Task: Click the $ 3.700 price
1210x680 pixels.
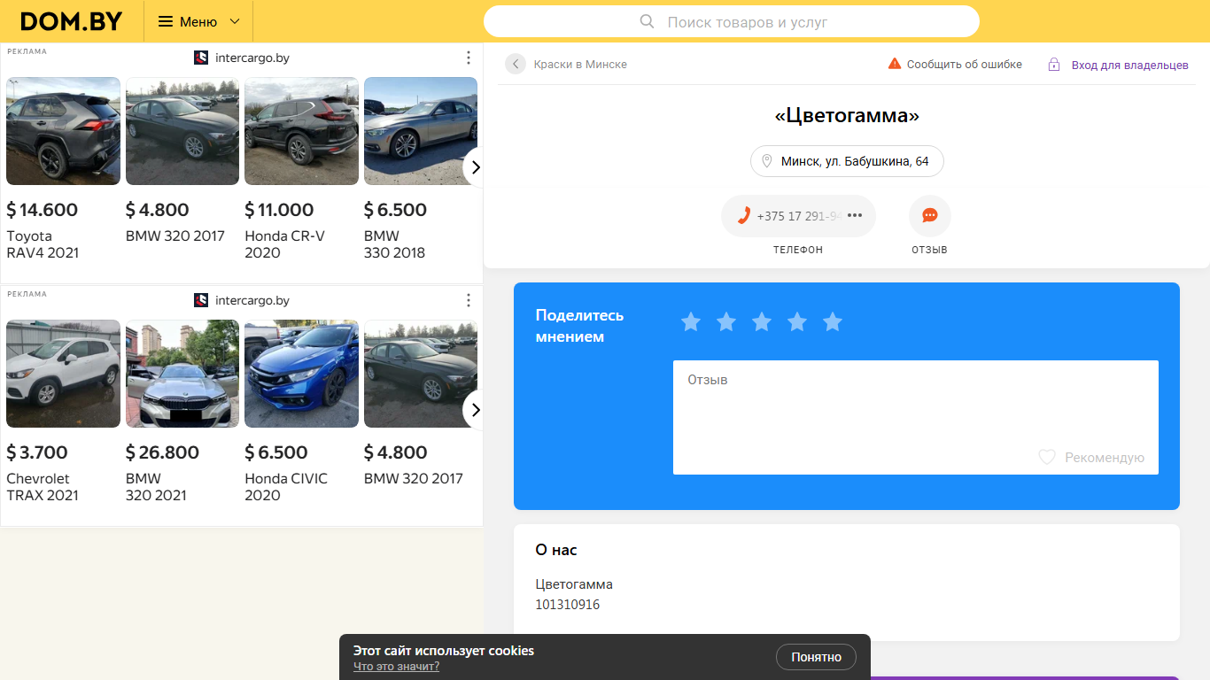Action: (x=37, y=452)
